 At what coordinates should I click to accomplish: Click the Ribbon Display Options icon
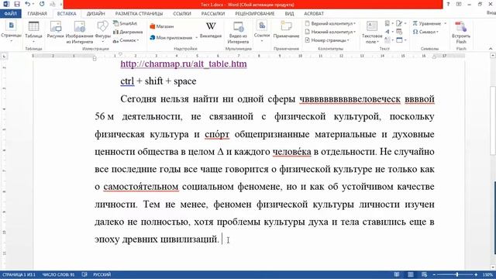tap(459, 4)
